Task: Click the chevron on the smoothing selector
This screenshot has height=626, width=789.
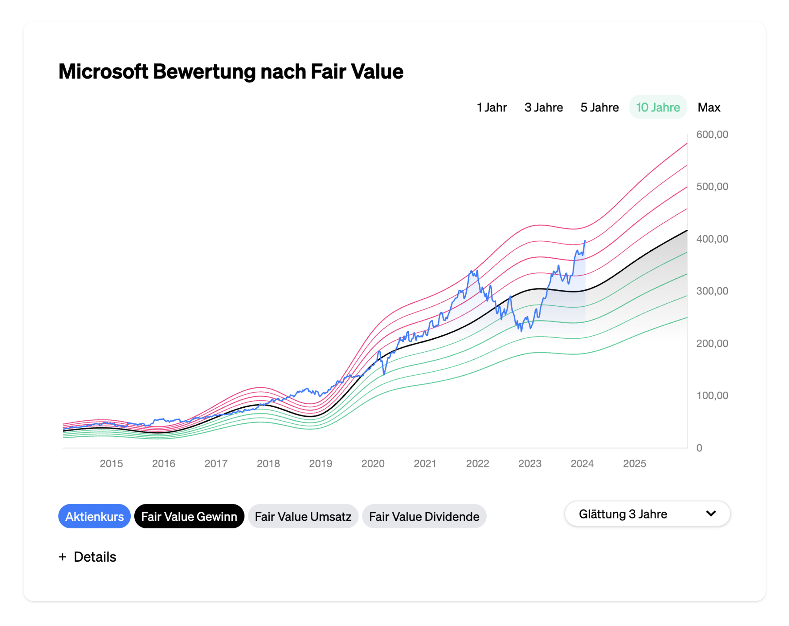Action: pyautogui.click(x=711, y=514)
